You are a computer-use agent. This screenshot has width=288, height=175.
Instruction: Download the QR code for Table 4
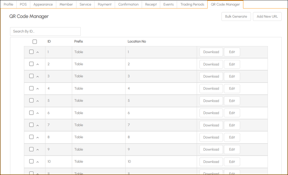point(211,88)
